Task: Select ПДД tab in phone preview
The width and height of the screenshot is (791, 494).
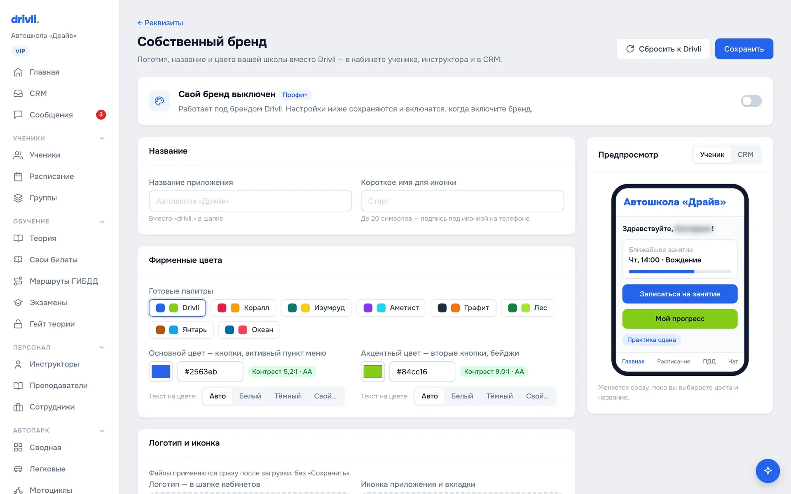Action: point(709,361)
